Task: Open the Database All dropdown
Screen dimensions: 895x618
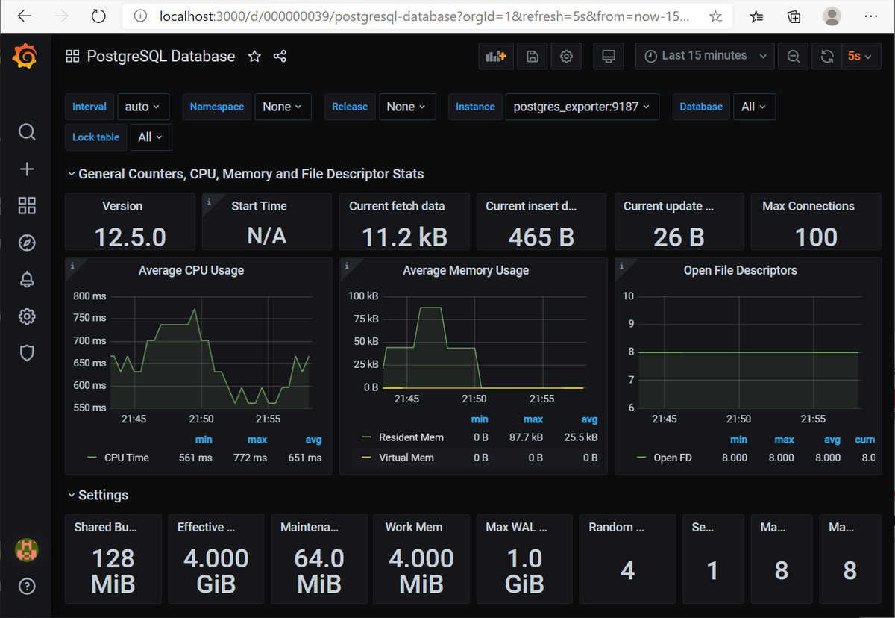Action: point(755,107)
